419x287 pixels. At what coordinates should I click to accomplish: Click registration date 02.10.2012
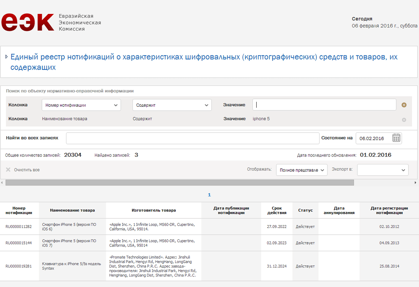(389, 227)
